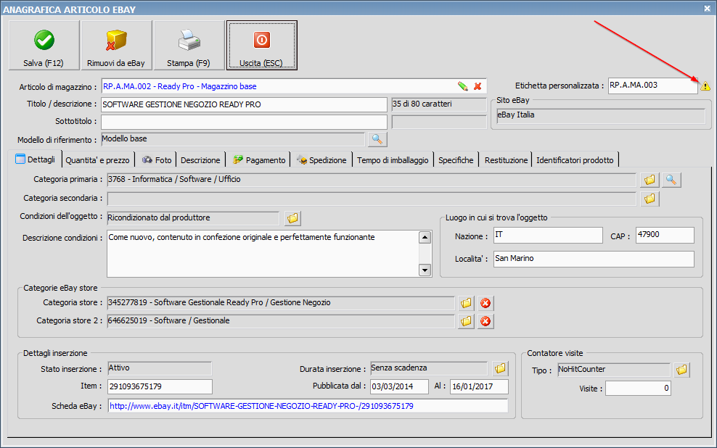This screenshot has width=717, height=448.
Task: Click the Categoria store value field
Action: pos(281,303)
